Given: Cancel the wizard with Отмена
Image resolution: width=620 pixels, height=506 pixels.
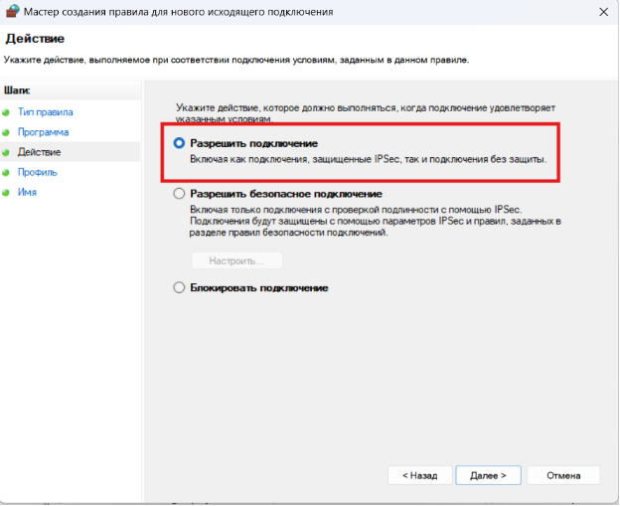Looking at the screenshot, I should [562, 475].
